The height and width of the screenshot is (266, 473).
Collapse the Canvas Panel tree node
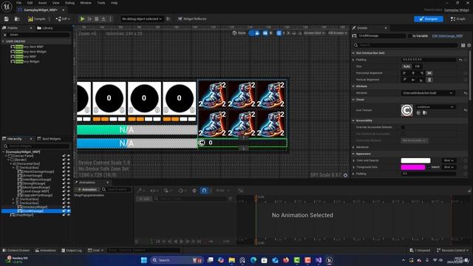pyautogui.click(x=6, y=156)
